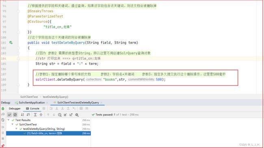
Task: Collapse the SolrClientTest tree node arrow
Action: point(13,124)
